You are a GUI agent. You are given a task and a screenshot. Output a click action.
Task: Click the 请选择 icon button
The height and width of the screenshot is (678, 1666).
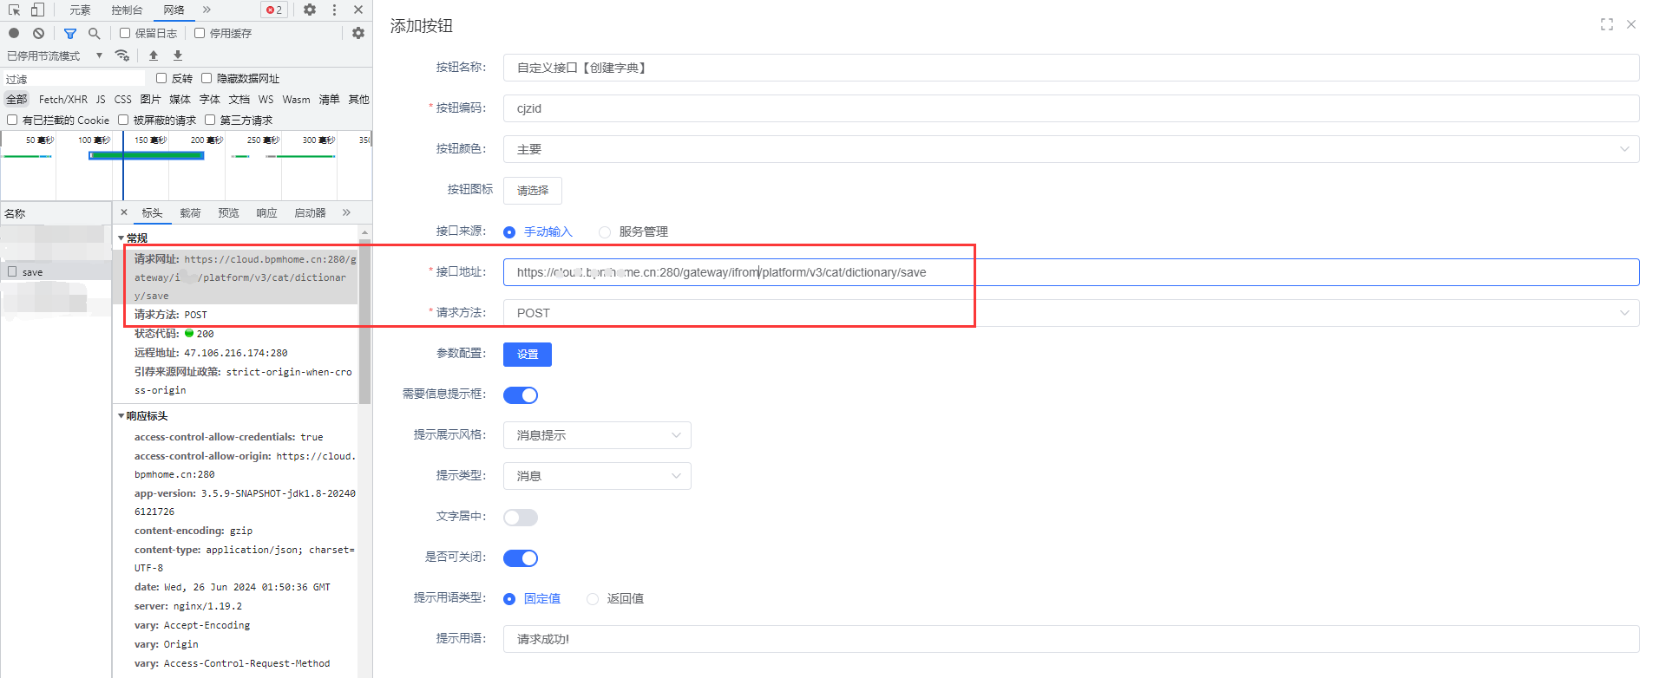(533, 191)
